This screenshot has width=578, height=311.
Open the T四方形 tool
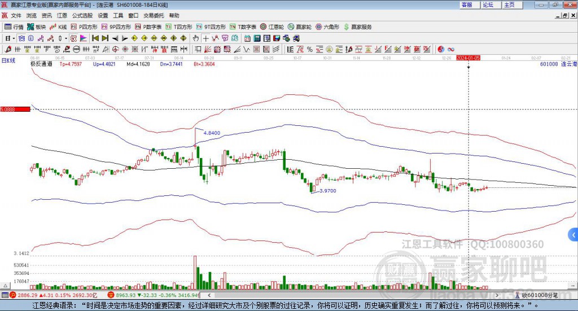pyautogui.click(x=179, y=27)
